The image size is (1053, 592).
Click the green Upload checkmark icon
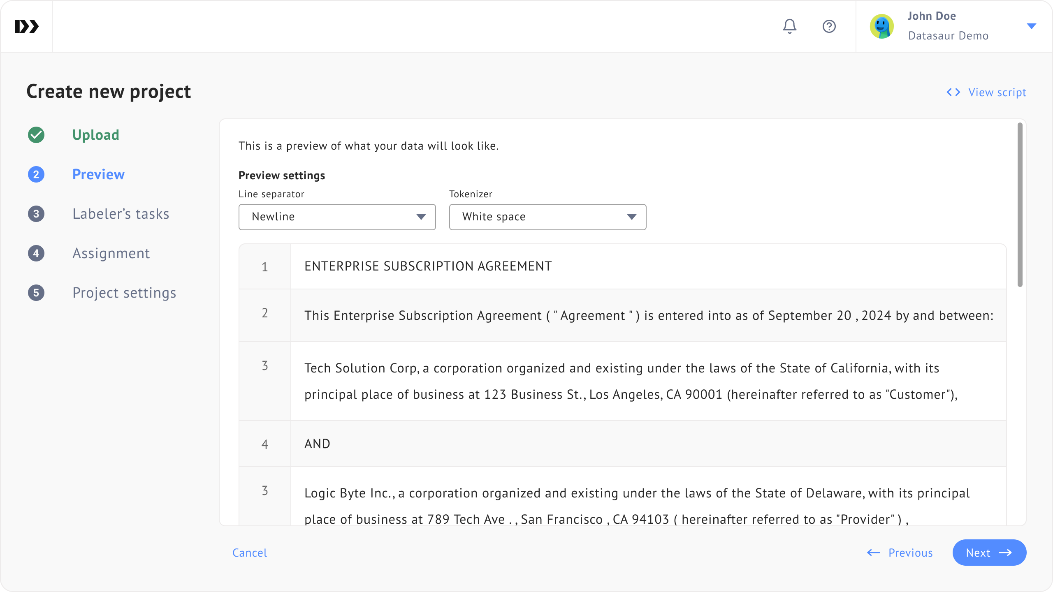(x=36, y=135)
